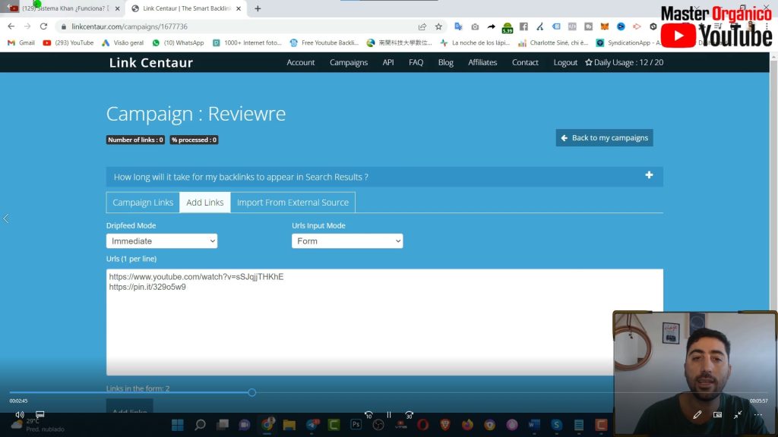Toggle video player subtitles icon

pyautogui.click(x=40, y=414)
